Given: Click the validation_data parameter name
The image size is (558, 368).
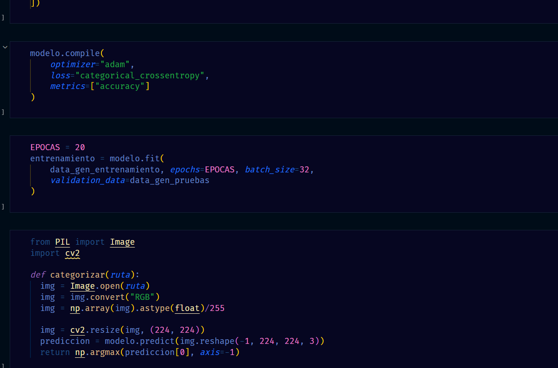Looking at the screenshot, I should click(x=88, y=180).
